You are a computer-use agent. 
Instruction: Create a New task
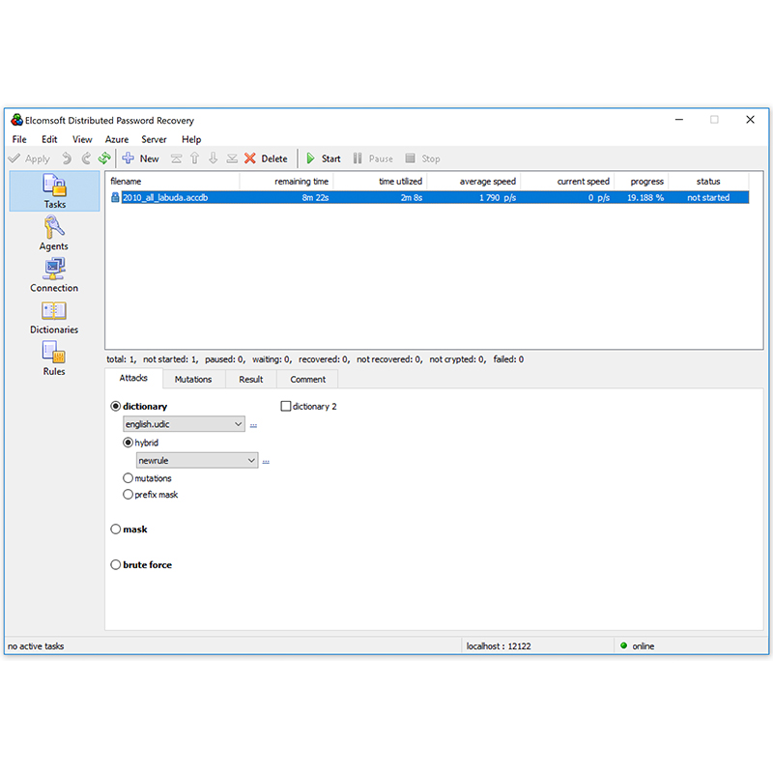[x=140, y=158]
